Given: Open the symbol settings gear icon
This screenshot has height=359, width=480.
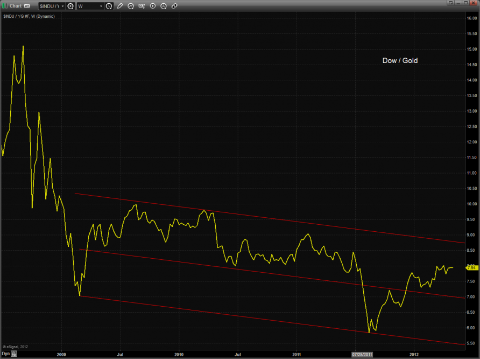Looking at the screenshot, I should (x=70, y=6).
